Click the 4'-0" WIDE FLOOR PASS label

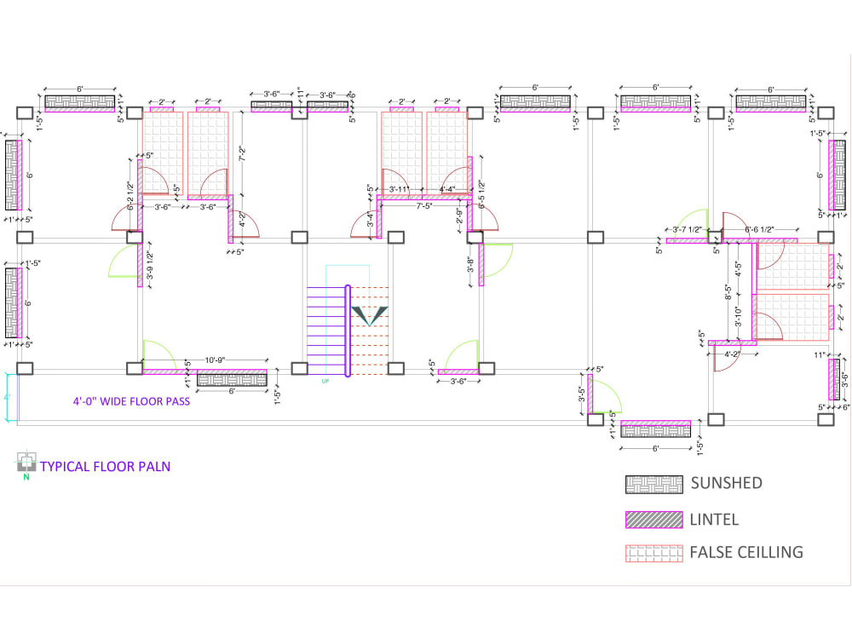tap(130, 400)
